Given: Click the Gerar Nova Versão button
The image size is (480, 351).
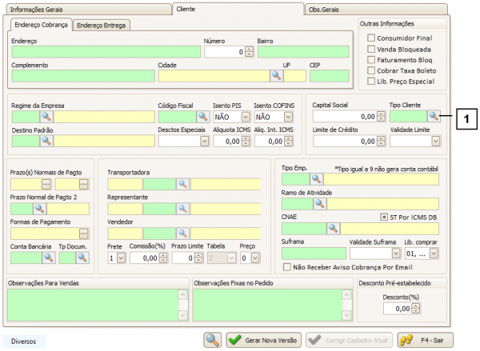Looking at the screenshot, I should tap(263, 340).
